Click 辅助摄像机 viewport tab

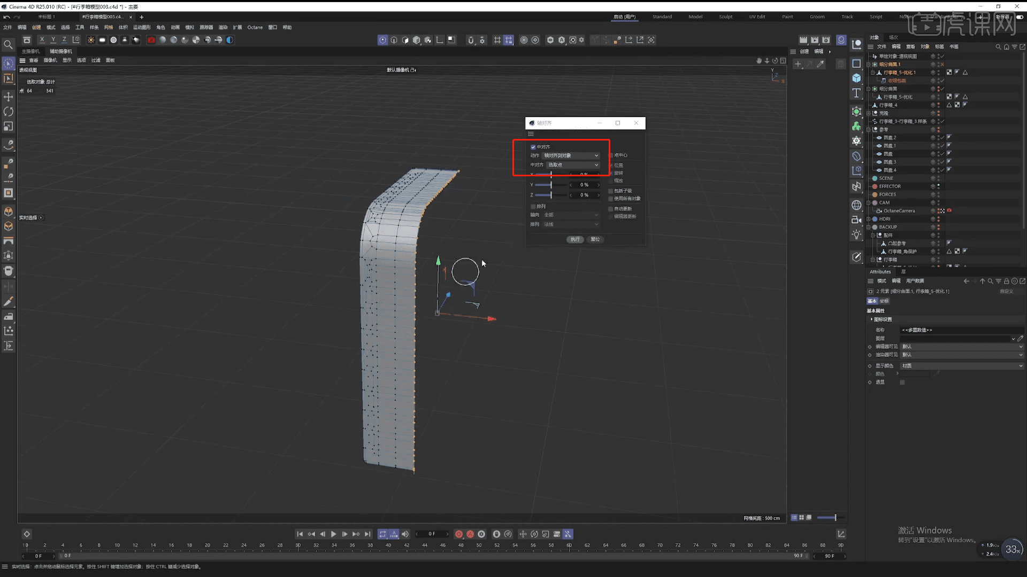pos(61,51)
